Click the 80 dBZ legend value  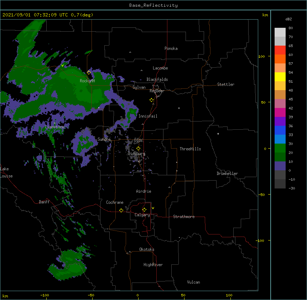tap(291, 28)
